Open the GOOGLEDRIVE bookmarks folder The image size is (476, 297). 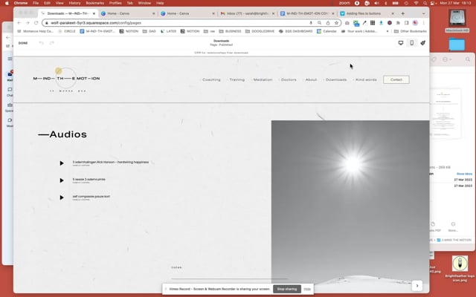tap(260, 31)
